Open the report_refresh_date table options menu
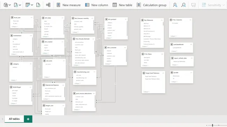 click(x=192, y=58)
